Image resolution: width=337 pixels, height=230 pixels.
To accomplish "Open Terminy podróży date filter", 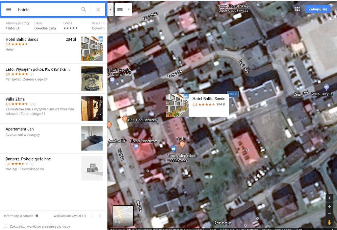I will click(x=17, y=26).
